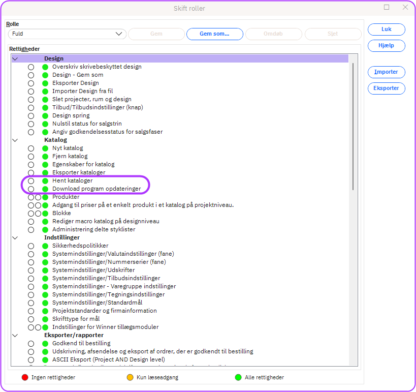Select radio button for Overskriv skrivebeskyttet design
This screenshot has width=416, height=392.
pyautogui.click(x=31, y=67)
